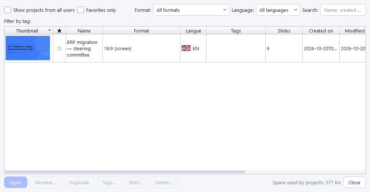This screenshot has height=192, width=370.
Task: Open the Format dropdown All formats
Action: [191, 10]
